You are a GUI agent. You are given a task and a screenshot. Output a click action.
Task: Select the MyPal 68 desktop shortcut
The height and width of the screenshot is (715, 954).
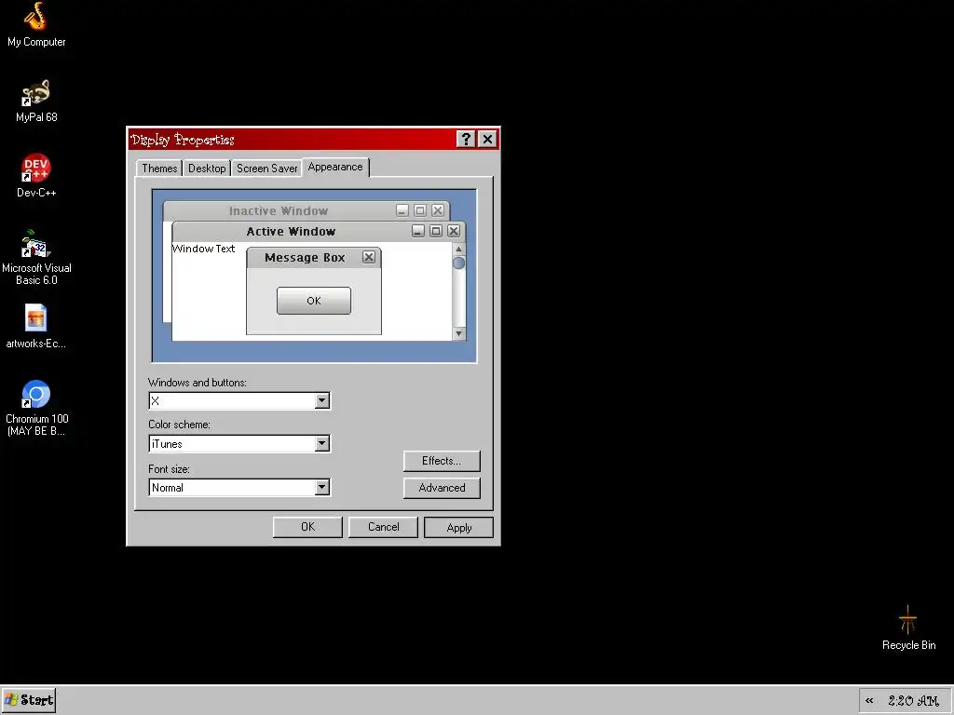(36, 101)
